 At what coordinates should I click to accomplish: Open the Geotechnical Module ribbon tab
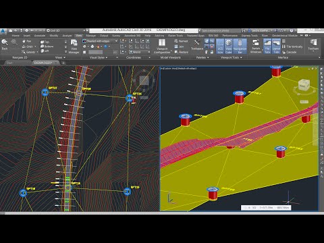285,36
